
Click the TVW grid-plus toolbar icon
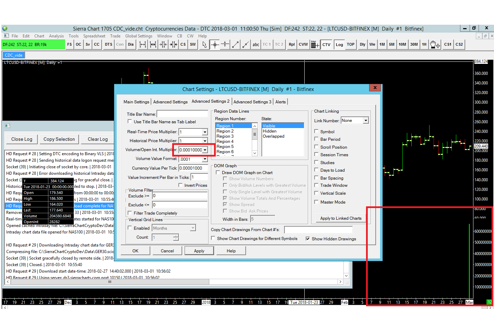pos(315,45)
